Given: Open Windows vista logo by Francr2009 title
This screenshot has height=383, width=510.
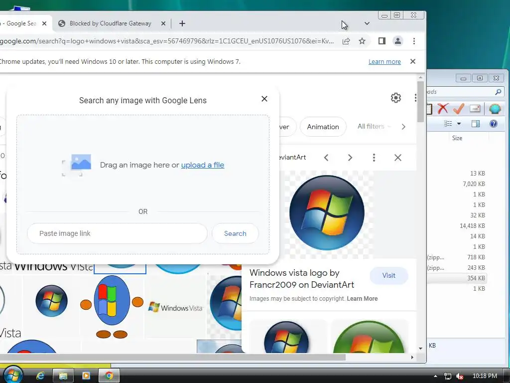Looking at the screenshot, I should pyautogui.click(x=301, y=279).
